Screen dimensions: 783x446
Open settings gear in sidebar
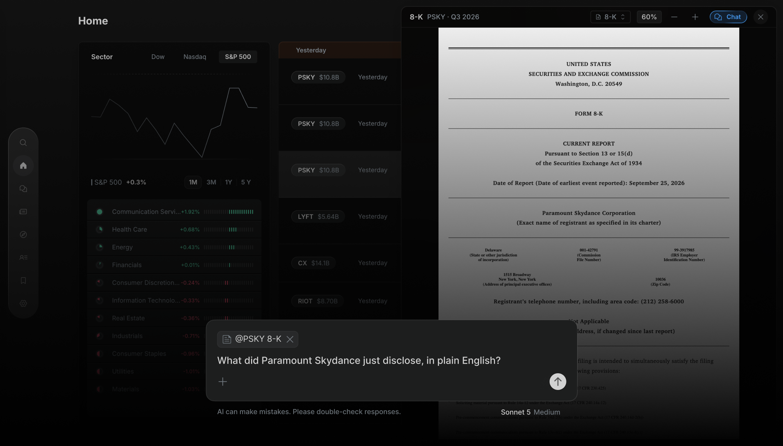point(23,303)
